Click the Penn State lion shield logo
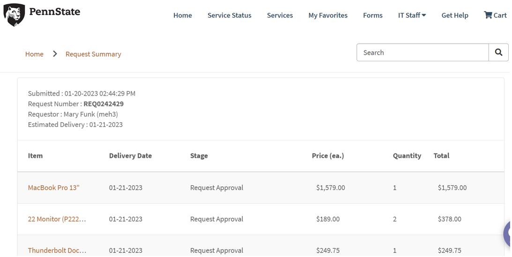The width and height of the screenshot is (512, 257). coord(15,15)
